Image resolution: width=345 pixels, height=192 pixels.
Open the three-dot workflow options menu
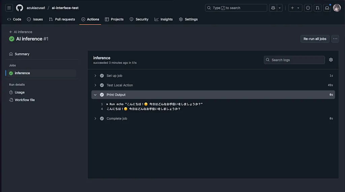click(335, 39)
